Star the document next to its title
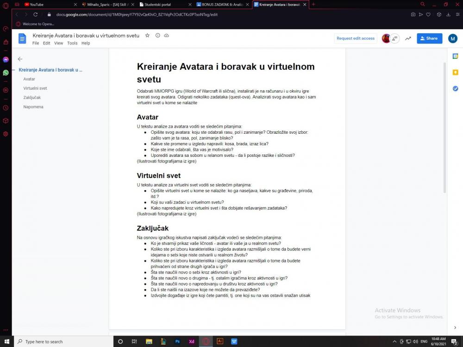The height and width of the screenshot is (347, 463). click(147, 36)
